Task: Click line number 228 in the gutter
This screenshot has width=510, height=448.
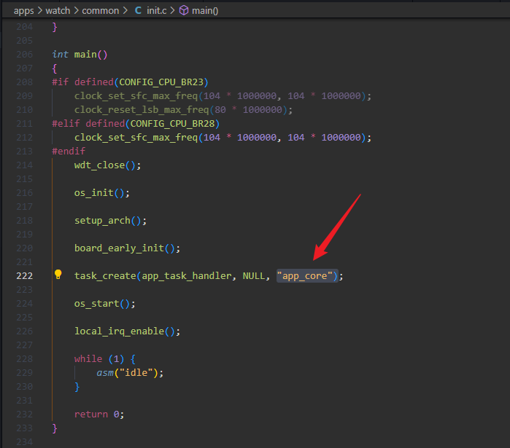Action: coord(24,359)
